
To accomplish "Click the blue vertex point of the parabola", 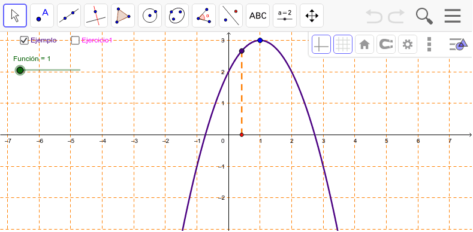I will (260, 40).
